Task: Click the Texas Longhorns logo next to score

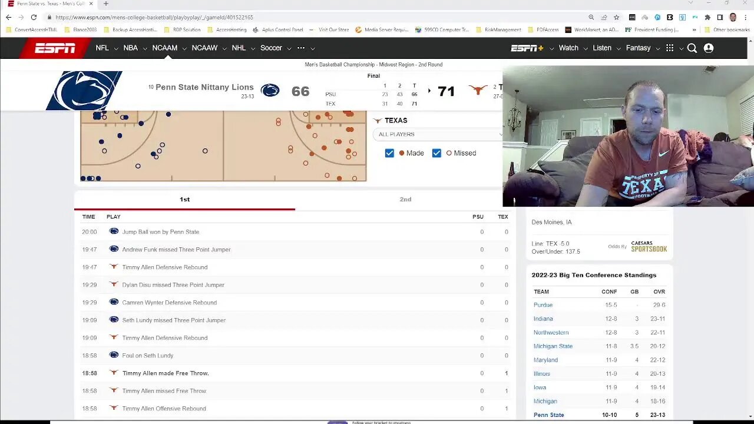Action: coord(478,90)
